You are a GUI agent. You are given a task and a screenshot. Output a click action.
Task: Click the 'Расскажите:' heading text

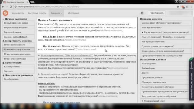(46, 84)
